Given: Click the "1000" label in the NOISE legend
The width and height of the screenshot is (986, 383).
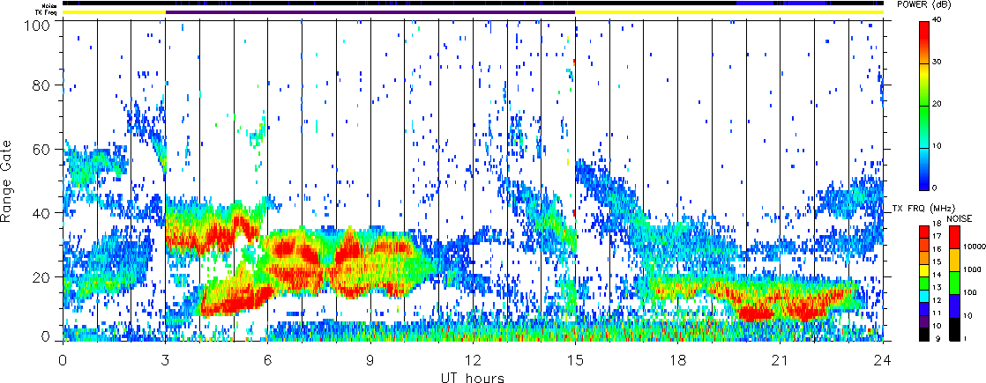Looking at the screenshot, I should click(x=970, y=270).
